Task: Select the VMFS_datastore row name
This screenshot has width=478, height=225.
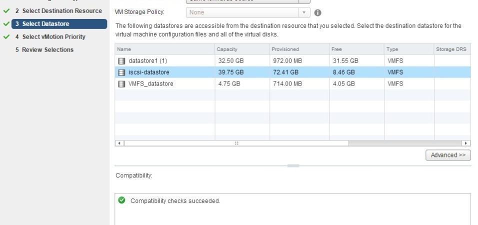Action: (x=151, y=84)
